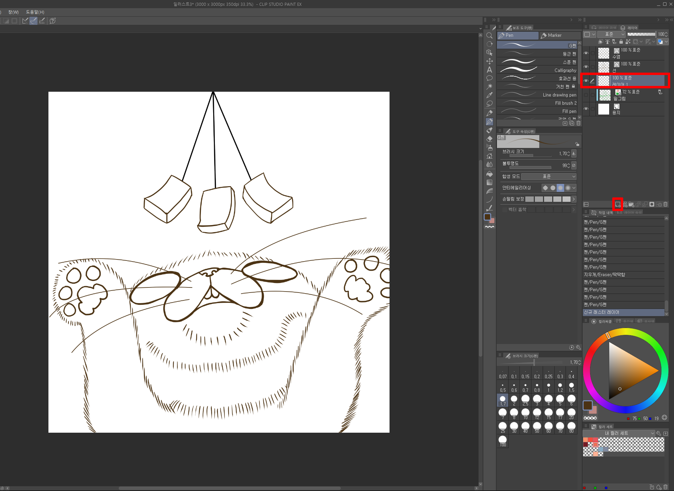Open the 합성 모드 dropdown in tool properties
The height and width of the screenshot is (491, 674).
(548, 176)
